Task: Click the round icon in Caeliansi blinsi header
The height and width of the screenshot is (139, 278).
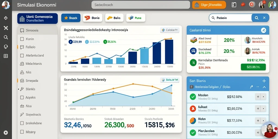Action: click(x=264, y=30)
